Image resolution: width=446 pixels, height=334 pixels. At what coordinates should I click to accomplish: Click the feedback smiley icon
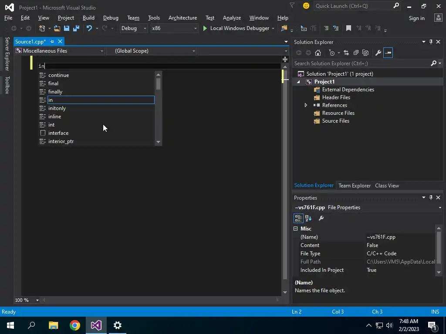coord(306,6)
